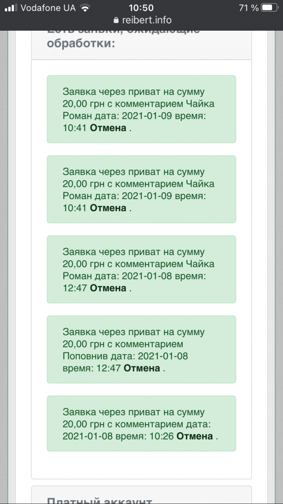283x504 pixels.
Task: Open the Платный аккаунт section header
Action: (x=99, y=500)
